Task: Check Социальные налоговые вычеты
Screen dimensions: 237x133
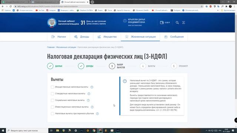Action: [53, 100]
